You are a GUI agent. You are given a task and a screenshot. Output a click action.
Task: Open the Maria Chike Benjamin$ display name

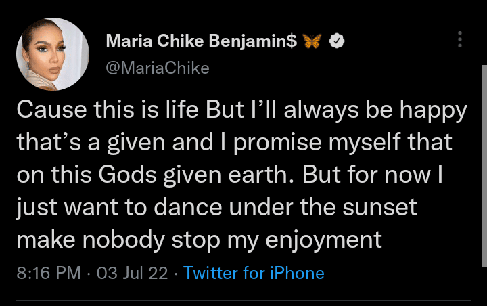point(202,42)
